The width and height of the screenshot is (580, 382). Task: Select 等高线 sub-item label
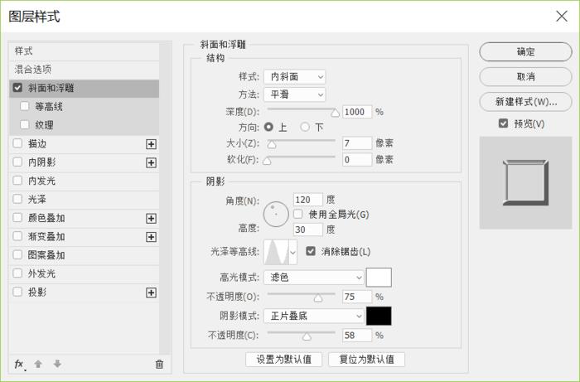(x=49, y=107)
